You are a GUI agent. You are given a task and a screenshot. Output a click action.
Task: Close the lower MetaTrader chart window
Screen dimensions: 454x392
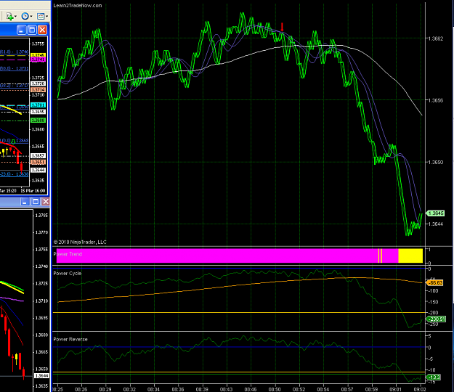click(x=46, y=202)
